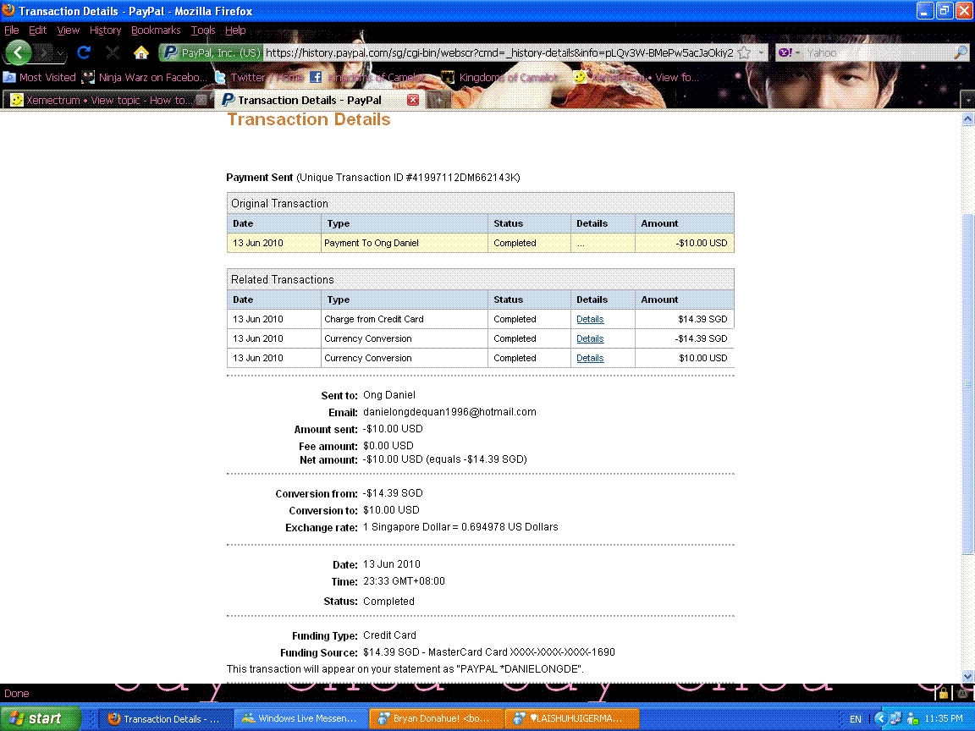The image size is (975, 731).
Task: Close the Transaction Details tab
Action: (413, 100)
